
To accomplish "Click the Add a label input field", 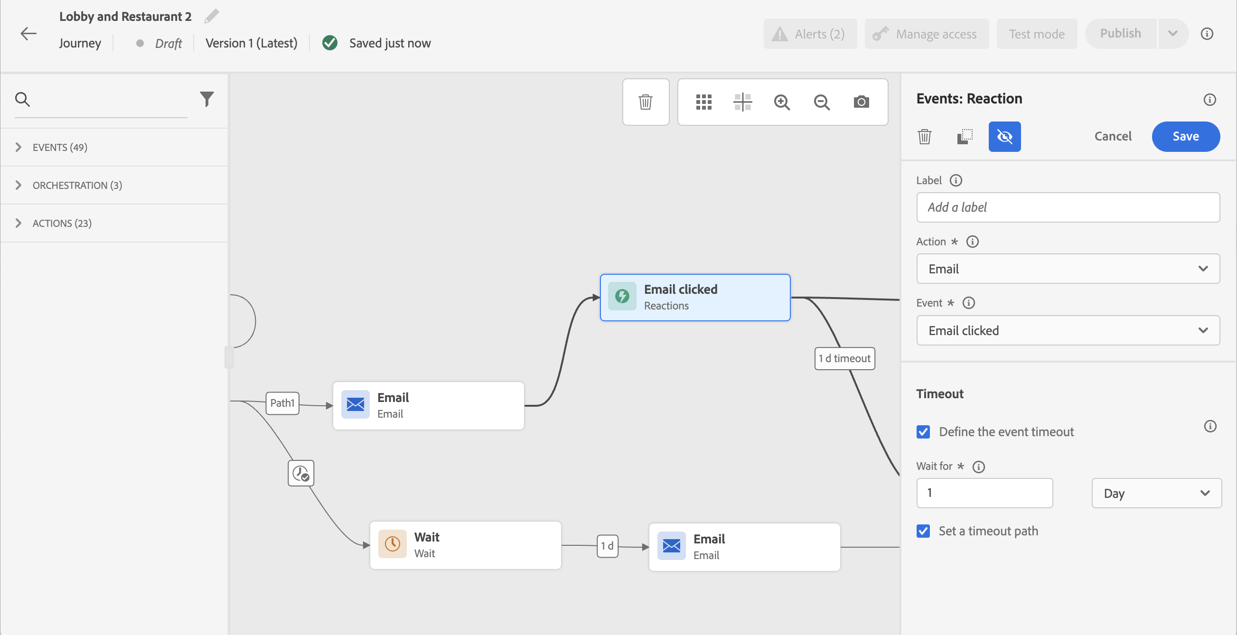I will point(1068,207).
